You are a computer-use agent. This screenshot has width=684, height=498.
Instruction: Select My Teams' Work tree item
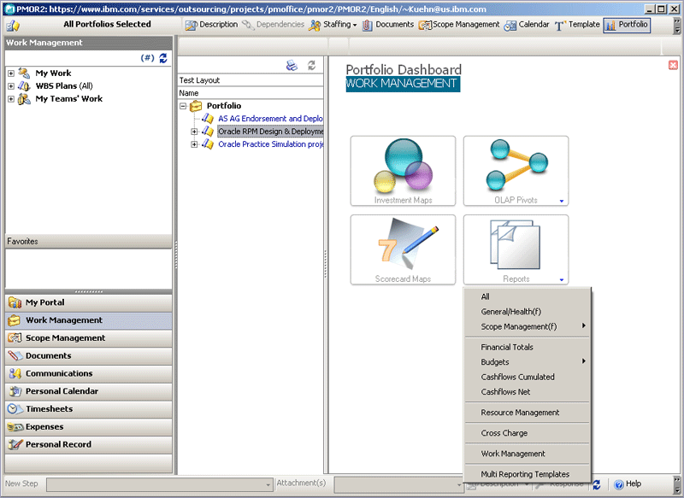[69, 99]
